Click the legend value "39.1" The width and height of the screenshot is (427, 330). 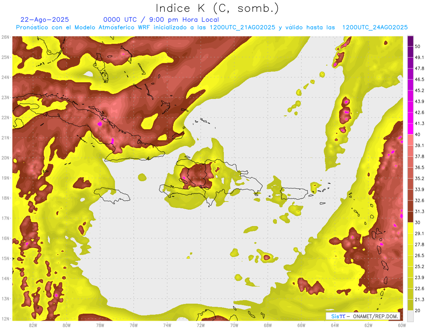point(420,145)
